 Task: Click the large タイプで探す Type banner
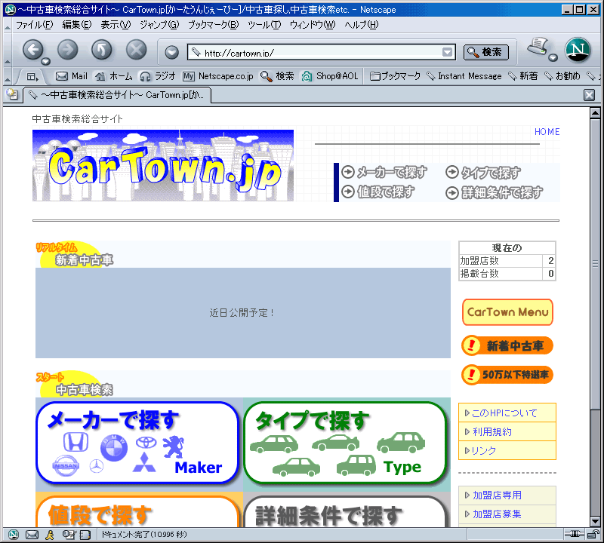[346, 443]
